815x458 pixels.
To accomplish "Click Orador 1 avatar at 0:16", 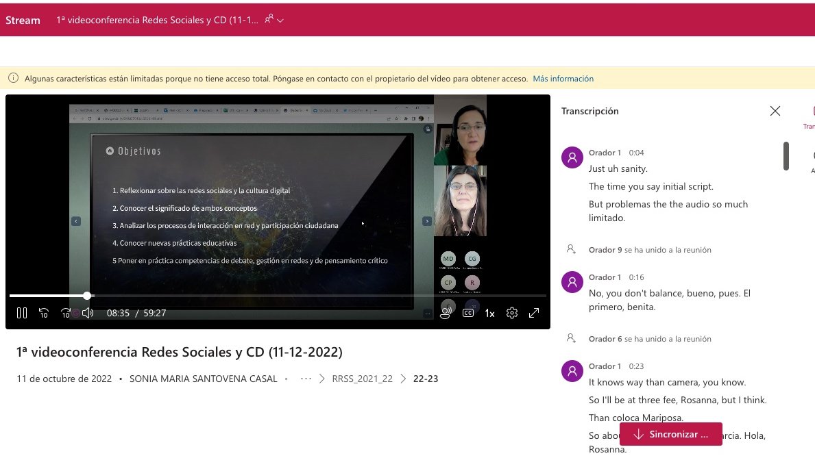I will [572, 282].
